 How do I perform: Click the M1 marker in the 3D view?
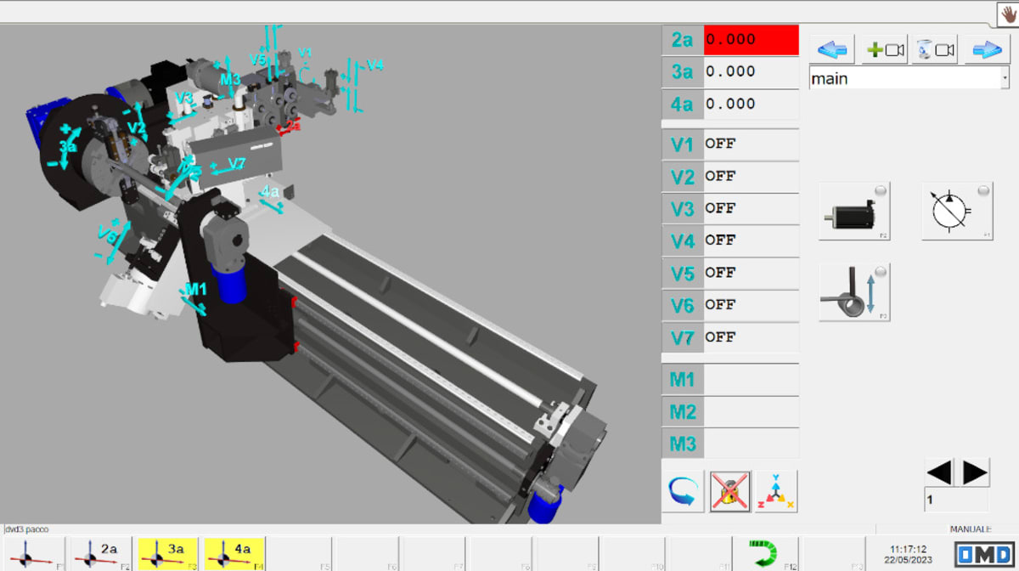pos(196,289)
